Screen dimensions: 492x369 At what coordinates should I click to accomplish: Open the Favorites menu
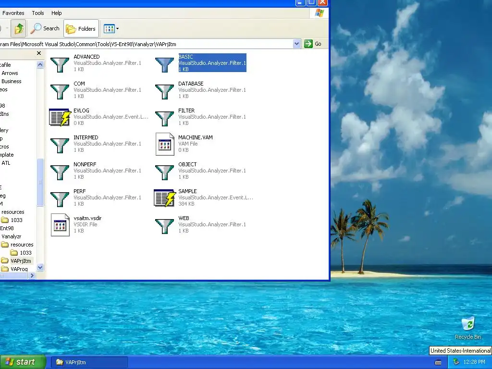pos(13,13)
